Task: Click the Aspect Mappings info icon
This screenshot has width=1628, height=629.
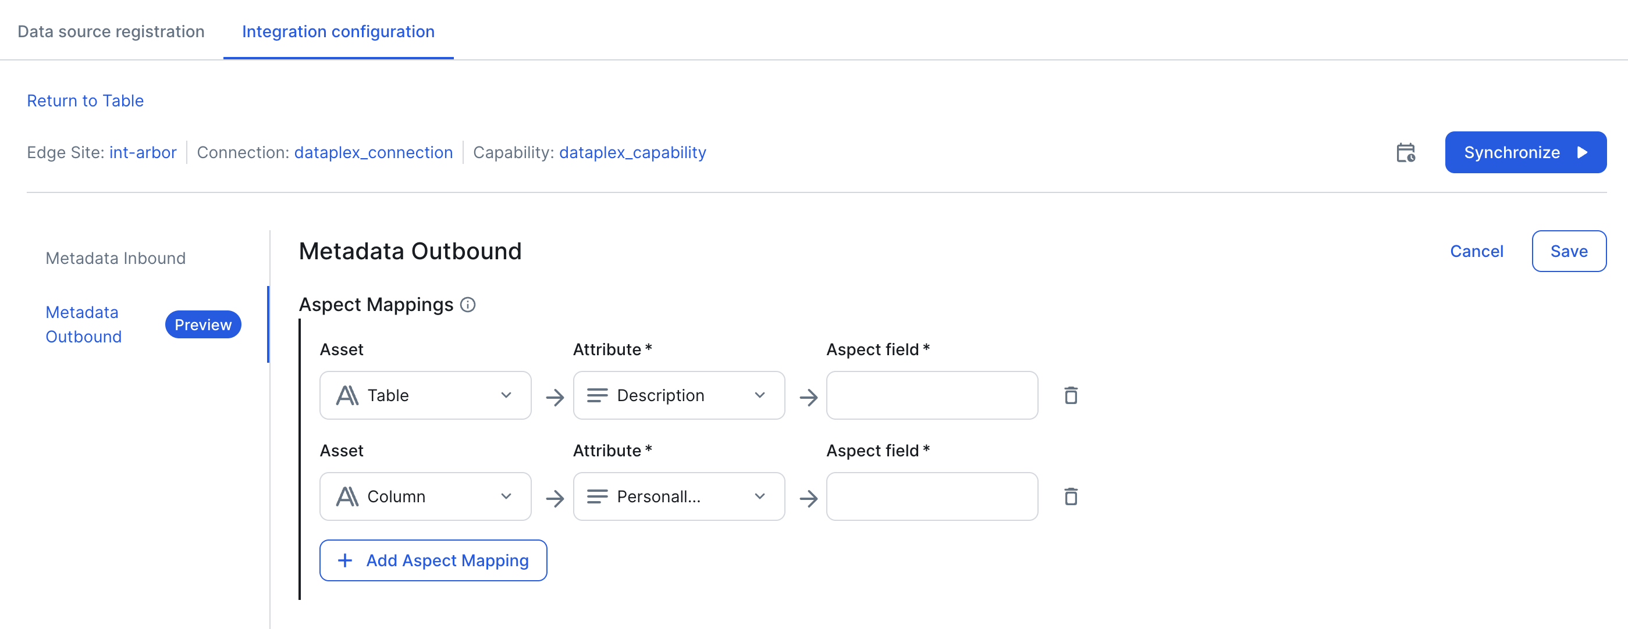Action: [x=468, y=305]
